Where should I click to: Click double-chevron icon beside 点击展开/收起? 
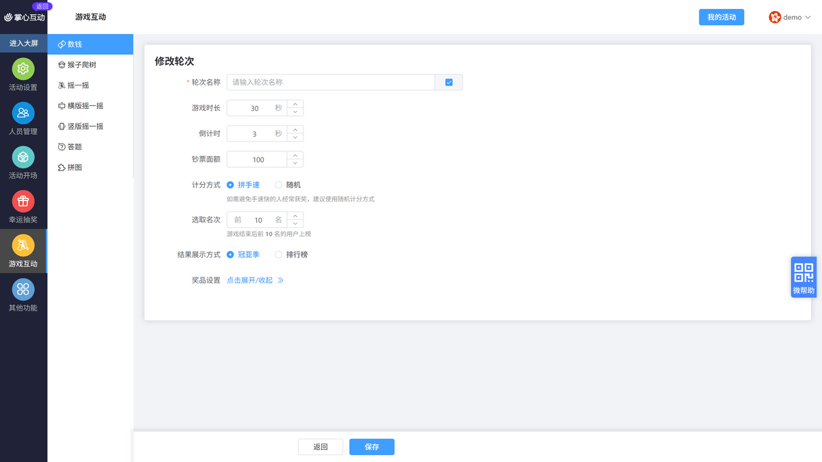(x=281, y=281)
